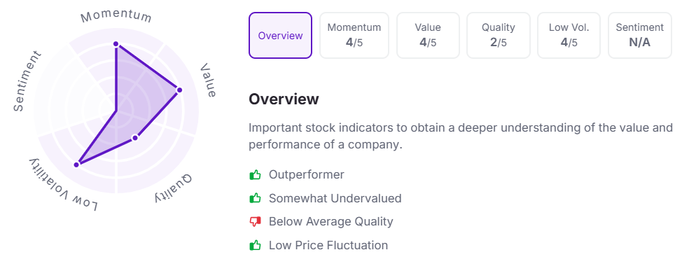Click the thumbs-up icon beside Outperformer

256,175
